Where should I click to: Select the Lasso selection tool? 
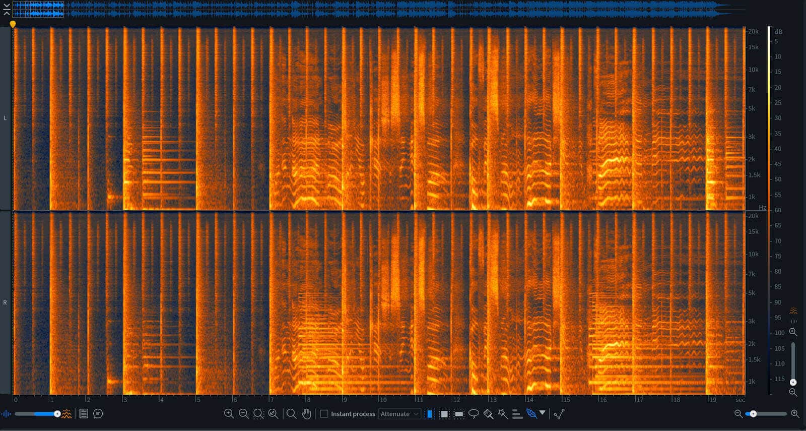click(x=474, y=414)
